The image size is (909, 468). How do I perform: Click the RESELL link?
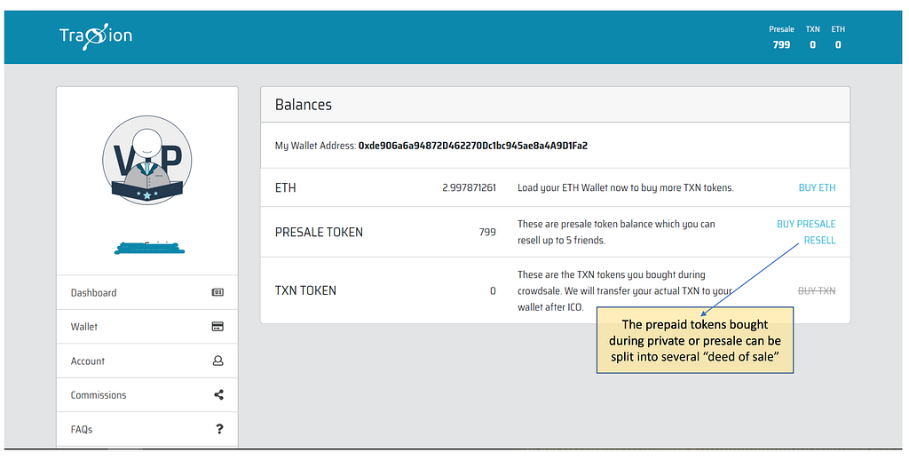(819, 240)
